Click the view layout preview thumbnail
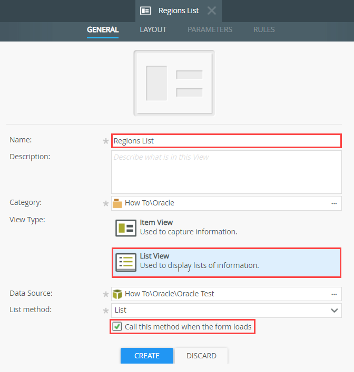 (x=174, y=83)
